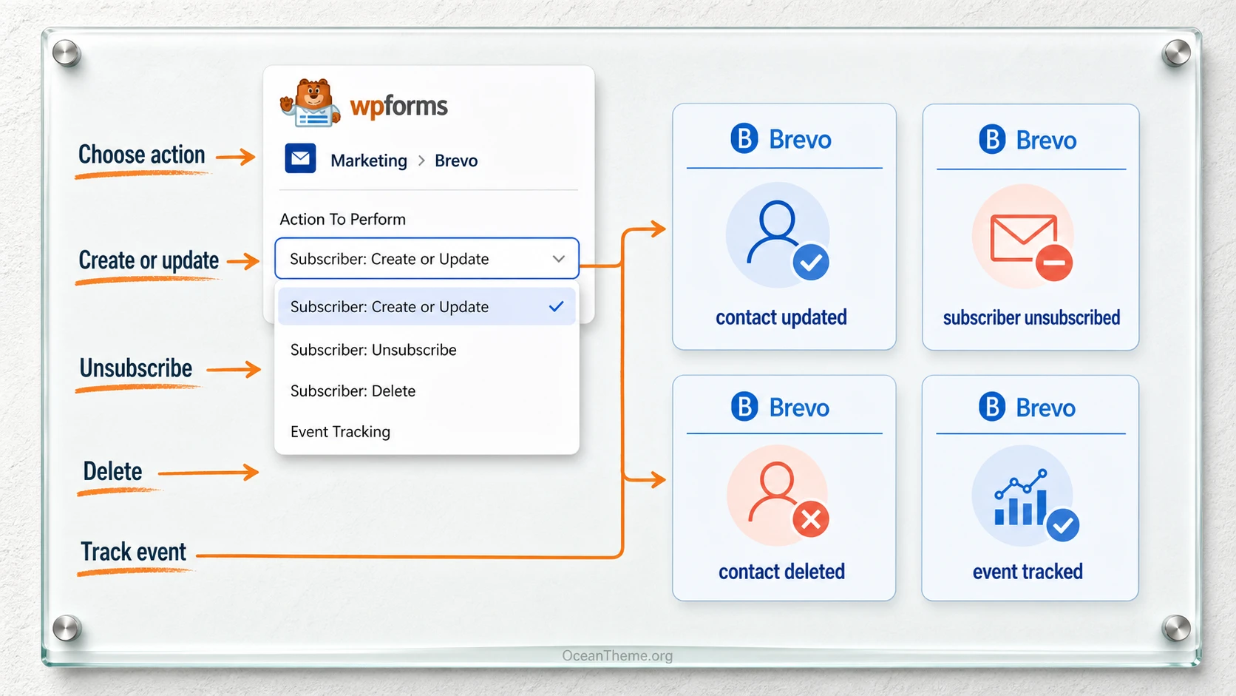
Task: Click Brevo logo on subscriber unsubscribed card
Action: tap(1028, 140)
